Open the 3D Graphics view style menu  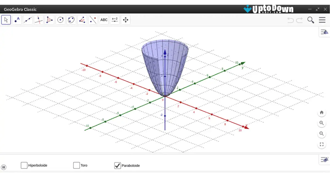324,32
